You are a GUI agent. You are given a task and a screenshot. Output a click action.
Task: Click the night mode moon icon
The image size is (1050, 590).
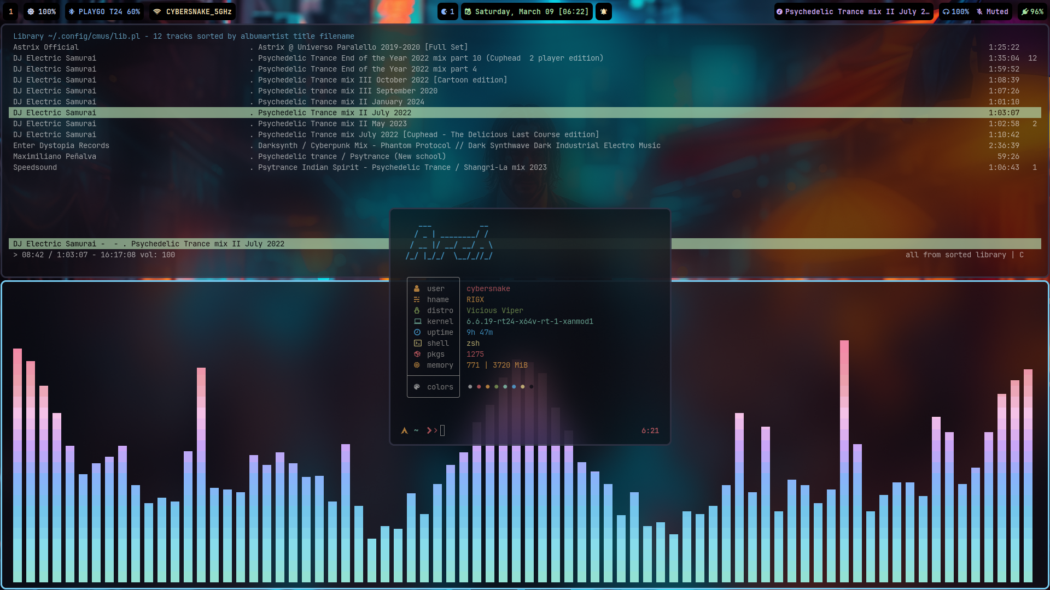pos(445,11)
